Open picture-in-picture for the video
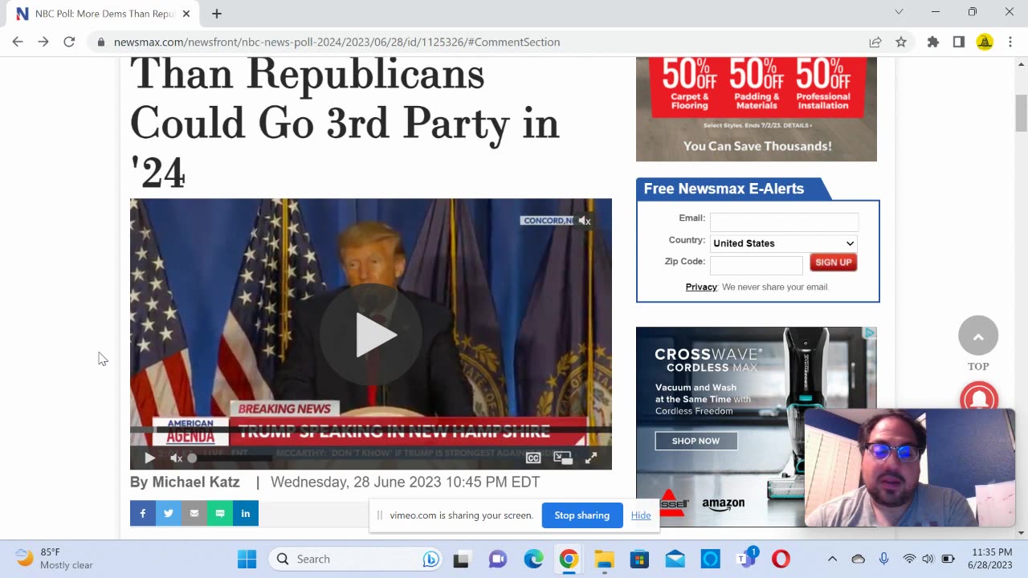This screenshot has height=578, width=1028. 563,458
